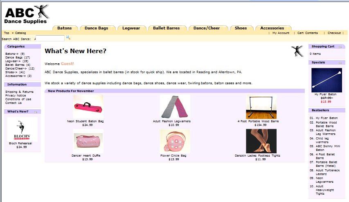Go to My Account link
Image resolution: width=349 pixels, height=202 pixels.
[281, 33]
